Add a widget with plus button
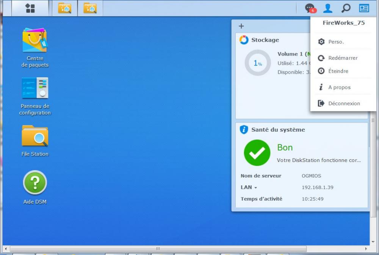Screen dimensions: 379x255 241,26
